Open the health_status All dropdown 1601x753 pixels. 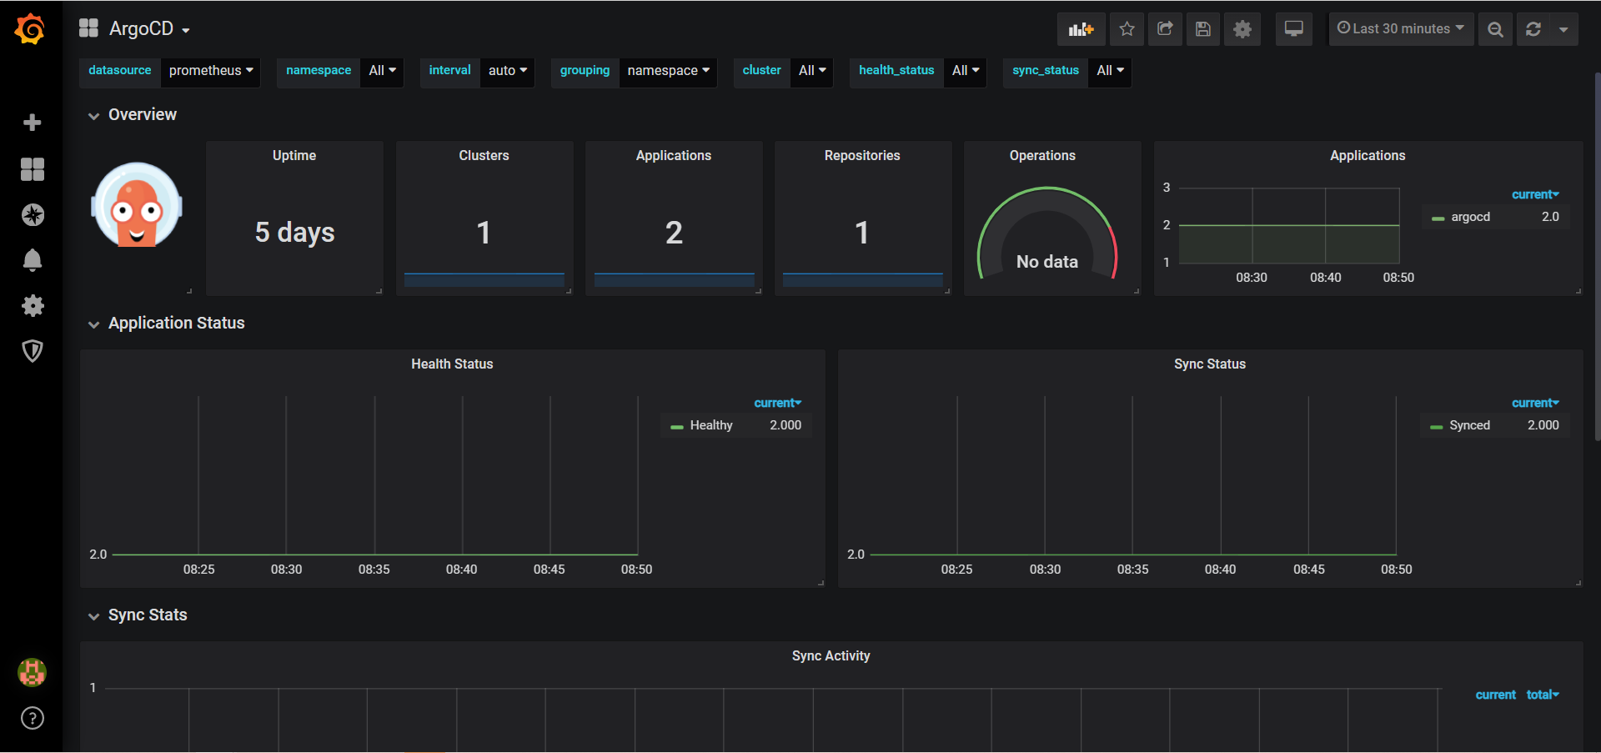point(966,71)
